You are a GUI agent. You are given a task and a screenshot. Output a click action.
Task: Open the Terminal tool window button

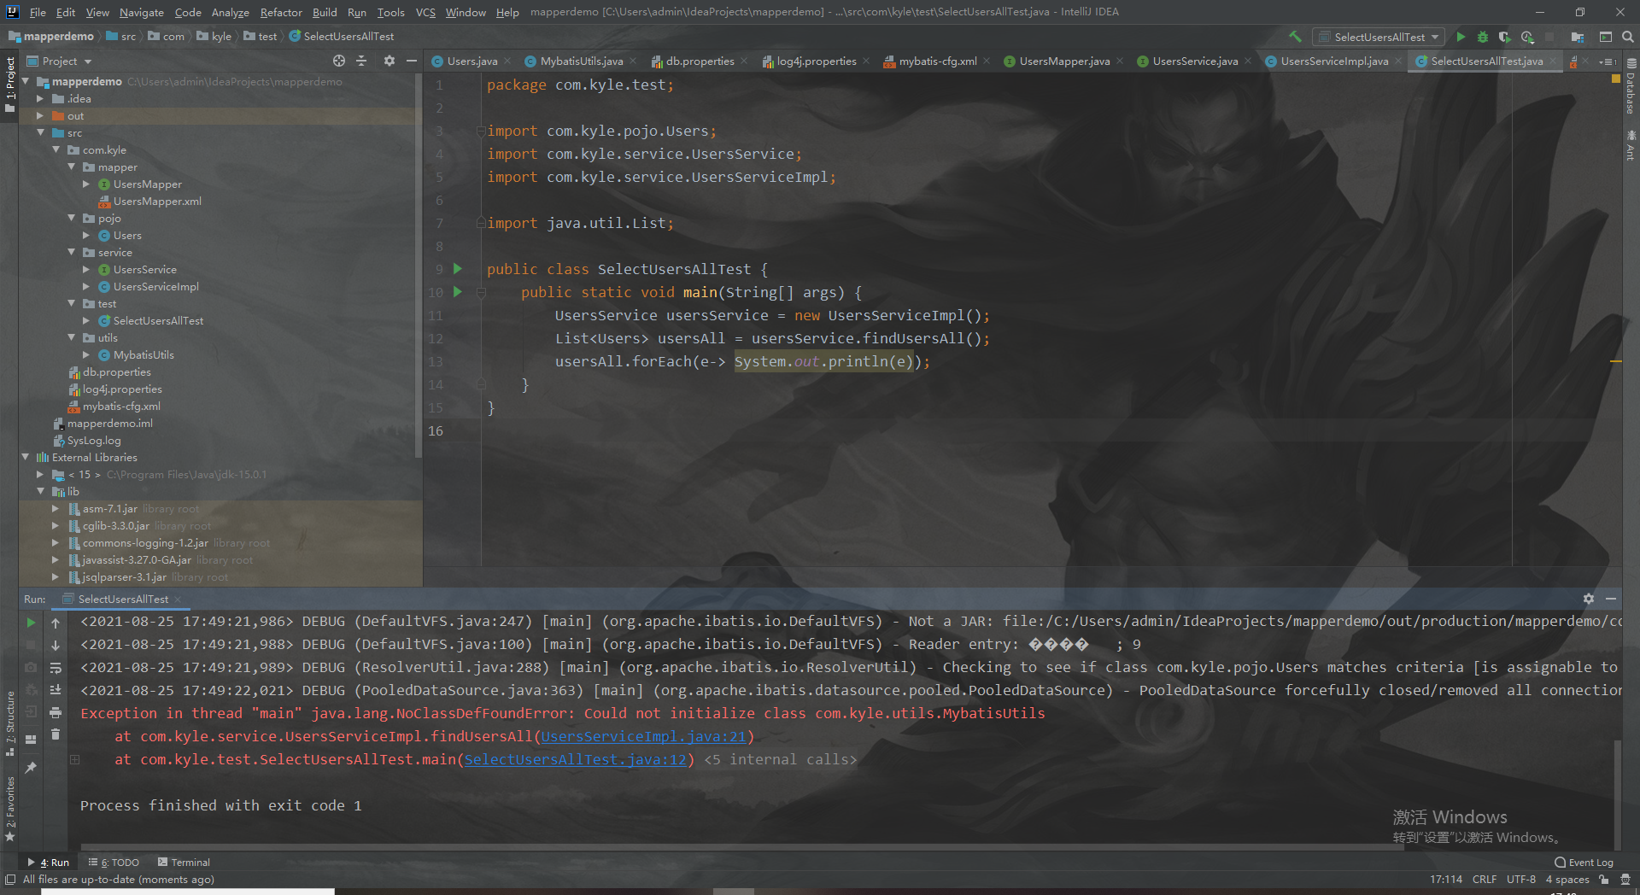point(184,863)
